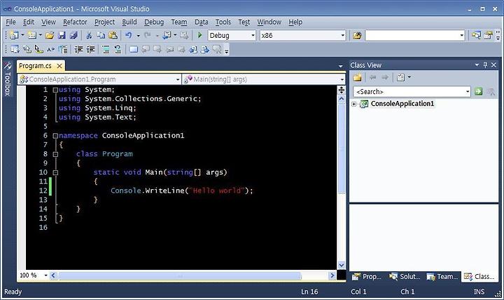Viewport: 504px width, 300px height.
Task: Close the Program.cs tab
Action: 59,66
